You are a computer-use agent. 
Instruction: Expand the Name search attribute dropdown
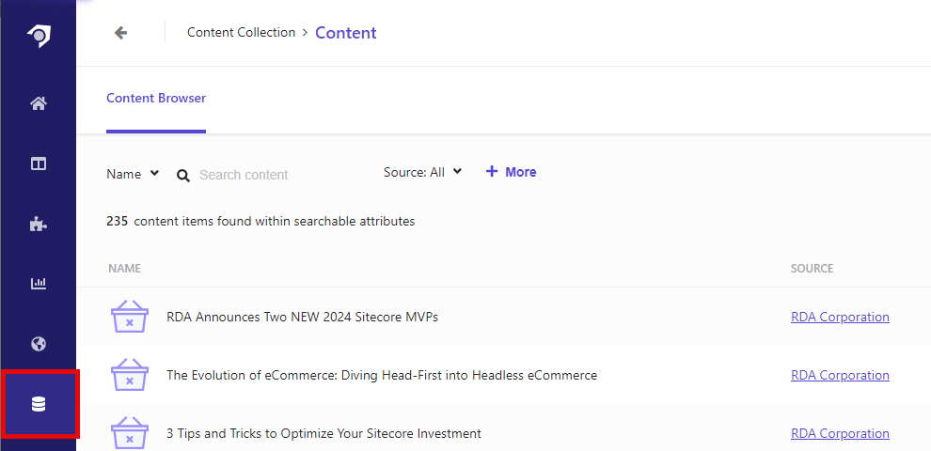pyautogui.click(x=133, y=174)
